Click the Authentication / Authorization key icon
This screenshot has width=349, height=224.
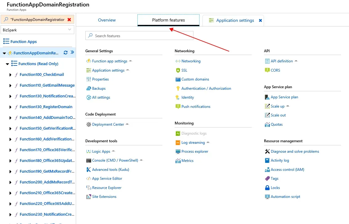[x=178, y=88]
